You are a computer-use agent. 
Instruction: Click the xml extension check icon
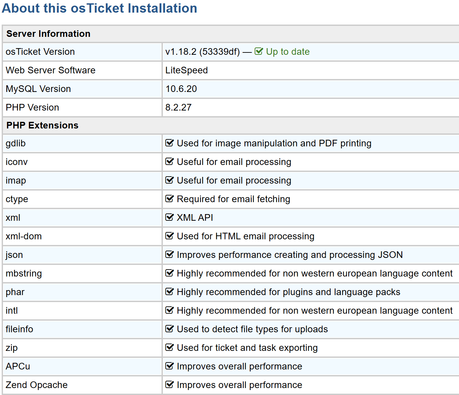tap(169, 217)
